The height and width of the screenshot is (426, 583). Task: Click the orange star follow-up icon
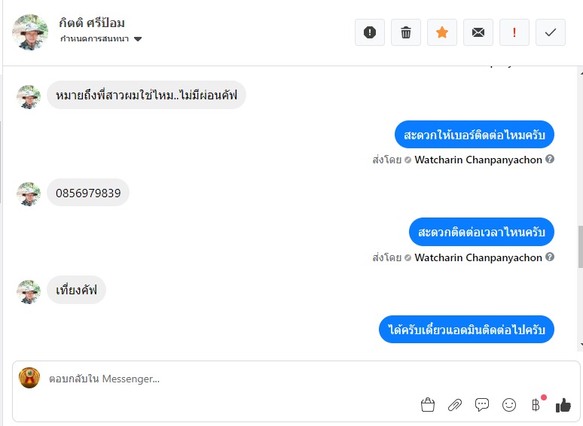tap(442, 32)
